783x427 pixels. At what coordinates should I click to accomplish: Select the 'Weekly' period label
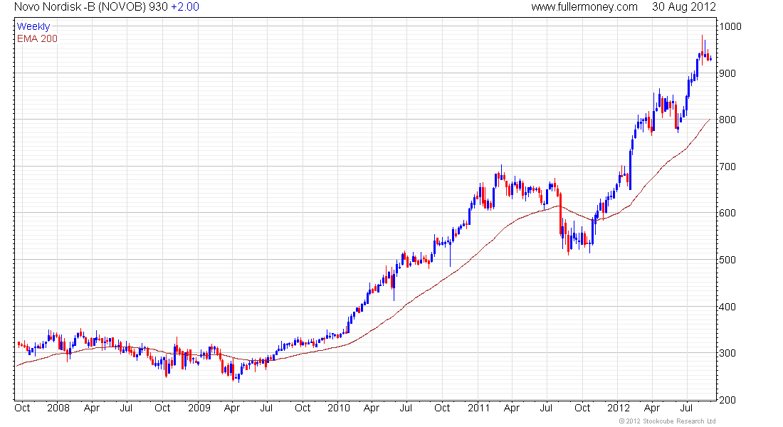[x=33, y=26]
